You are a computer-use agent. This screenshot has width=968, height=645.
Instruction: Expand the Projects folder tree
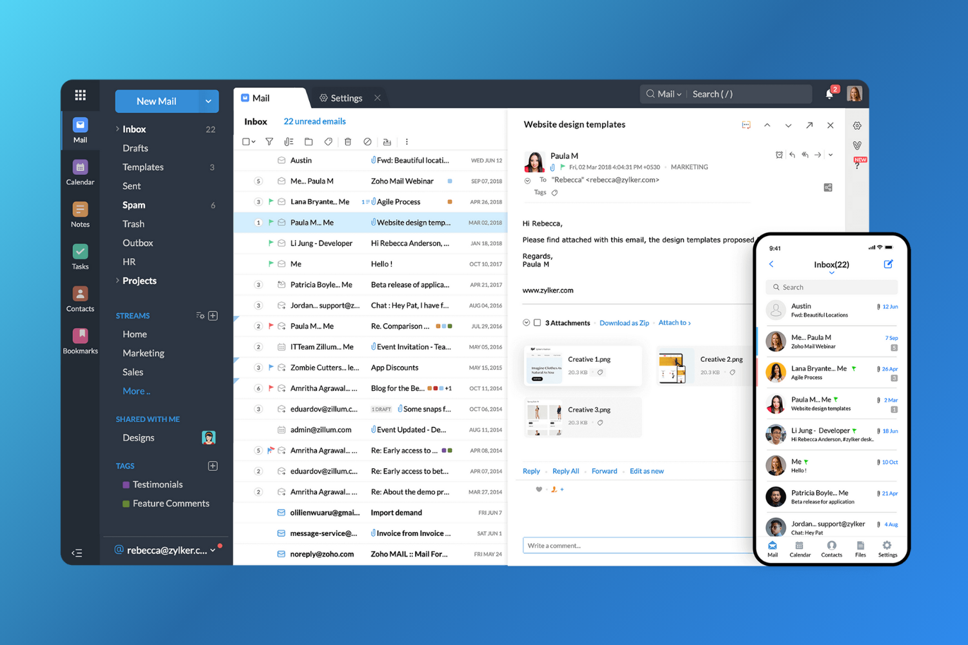pyautogui.click(x=117, y=281)
